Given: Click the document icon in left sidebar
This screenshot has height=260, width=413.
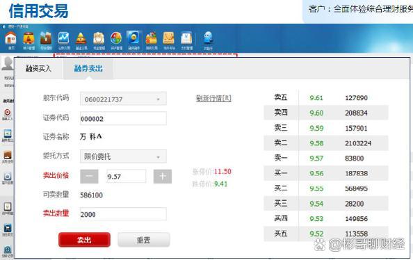Looking at the screenshot, I should [x=8, y=206].
